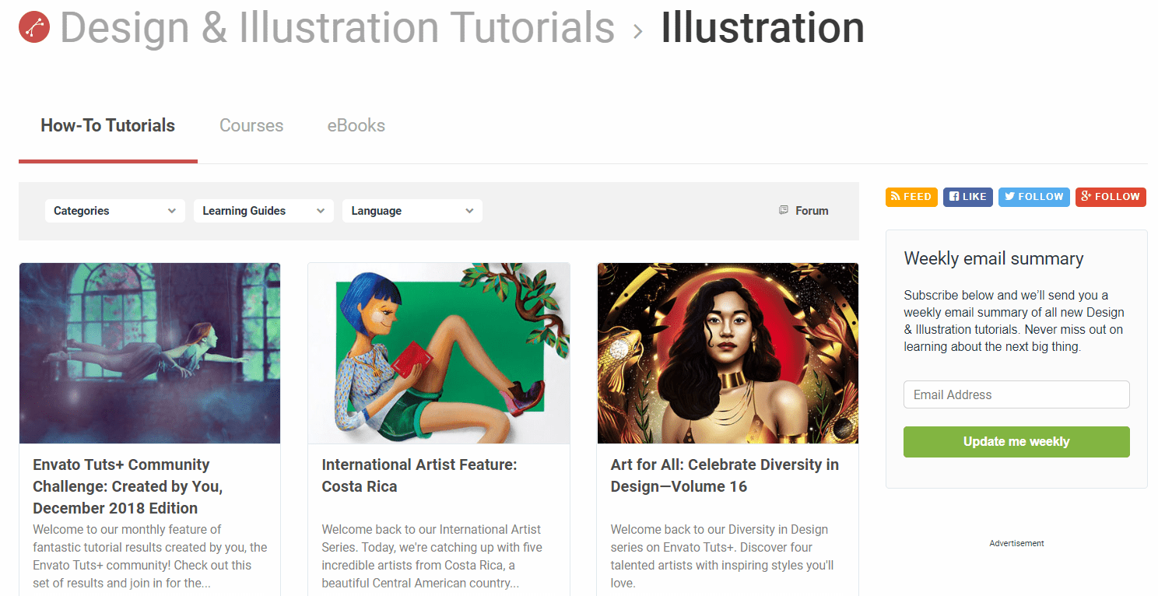This screenshot has height=596, width=1158.
Task: Open the Forum link with chat icon
Action: tap(804, 211)
